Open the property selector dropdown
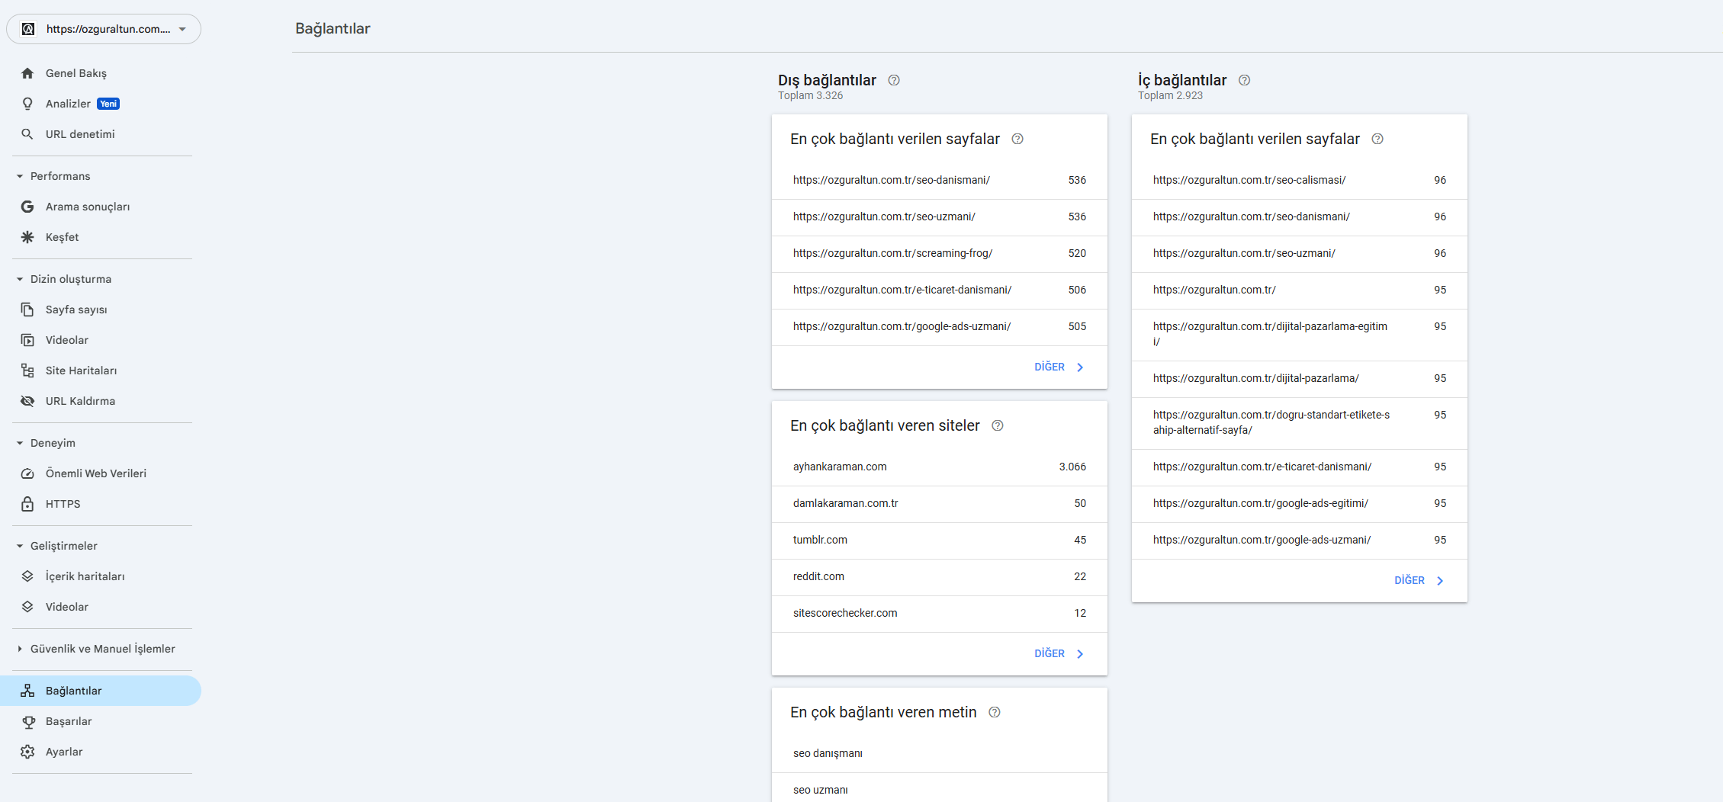 coord(104,29)
